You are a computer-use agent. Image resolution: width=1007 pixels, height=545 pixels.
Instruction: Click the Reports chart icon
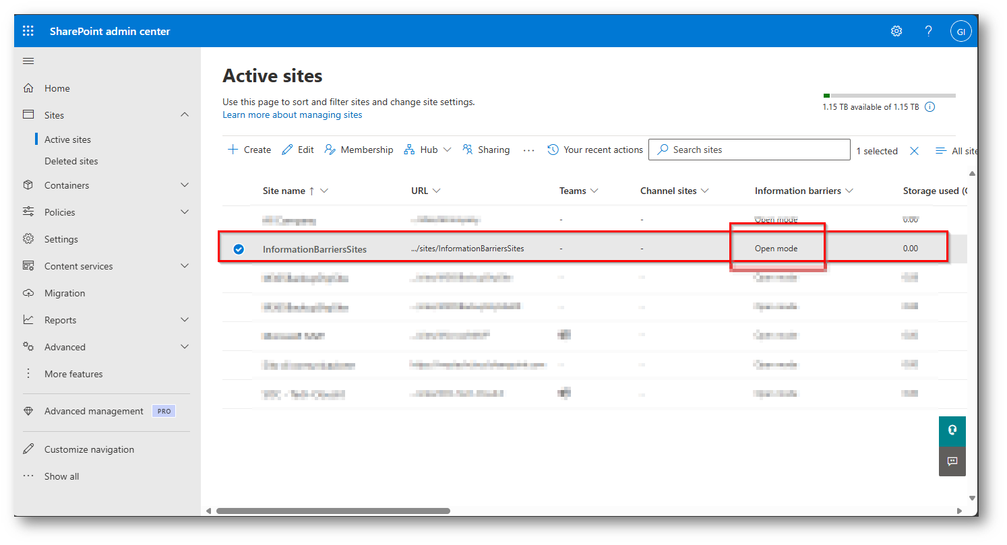coord(28,320)
